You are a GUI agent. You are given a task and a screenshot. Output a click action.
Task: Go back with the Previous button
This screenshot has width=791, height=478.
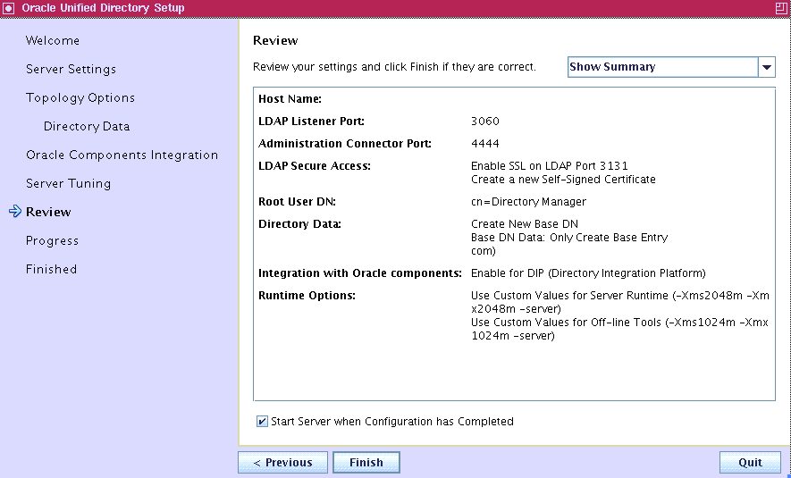click(283, 463)
